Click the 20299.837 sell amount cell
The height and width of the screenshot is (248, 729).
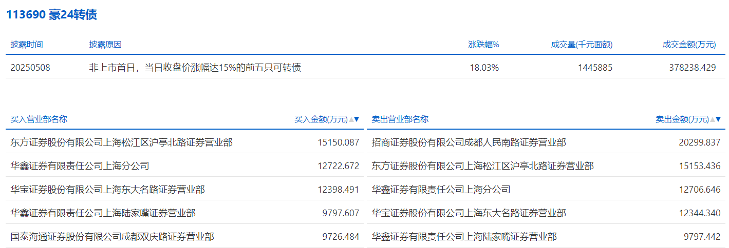coord(699,142)
